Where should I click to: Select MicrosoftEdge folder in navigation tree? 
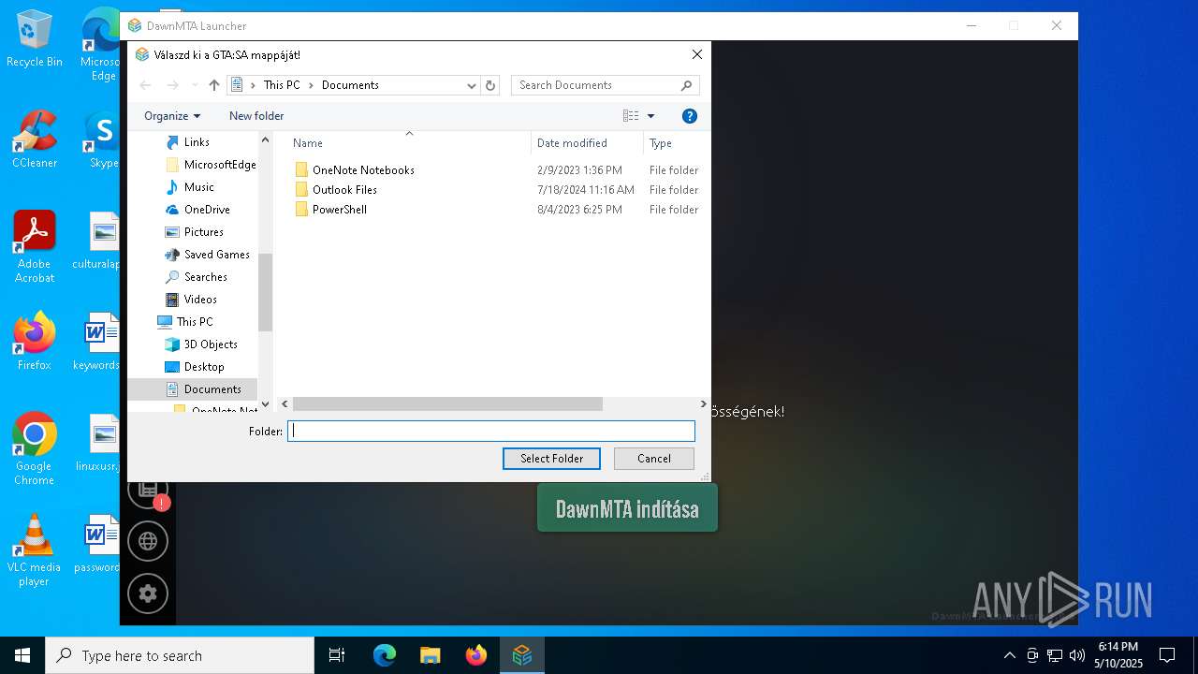tap(220, 165)
